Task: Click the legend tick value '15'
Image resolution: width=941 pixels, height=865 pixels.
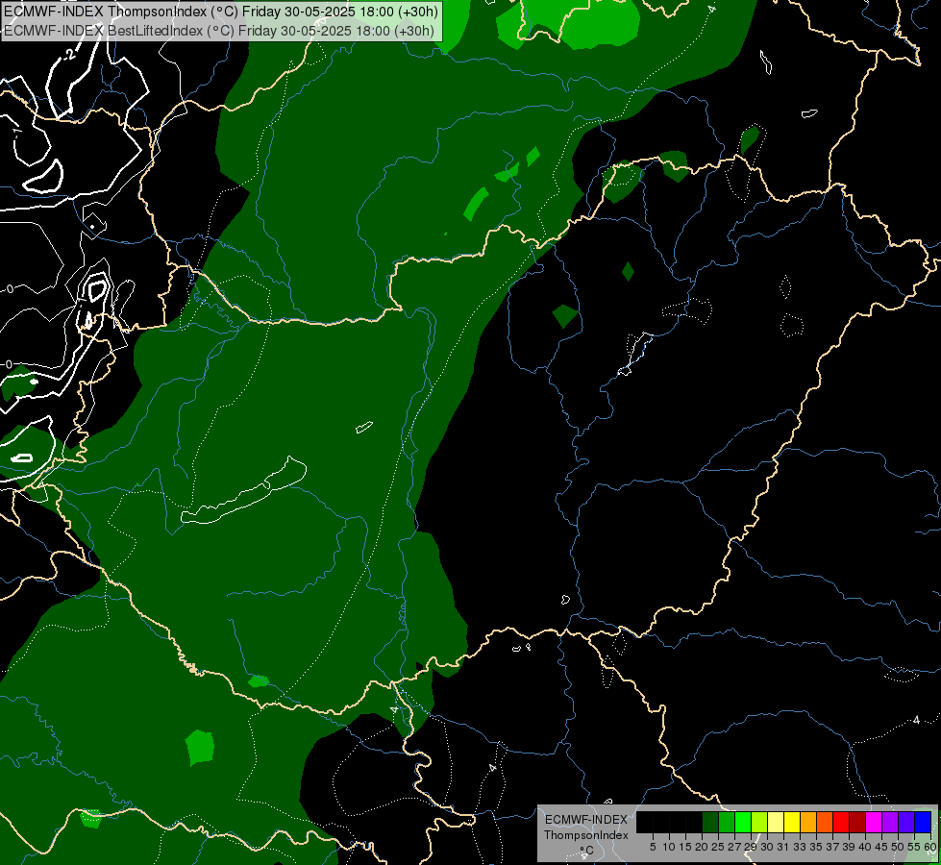Action: pos(685,847)
